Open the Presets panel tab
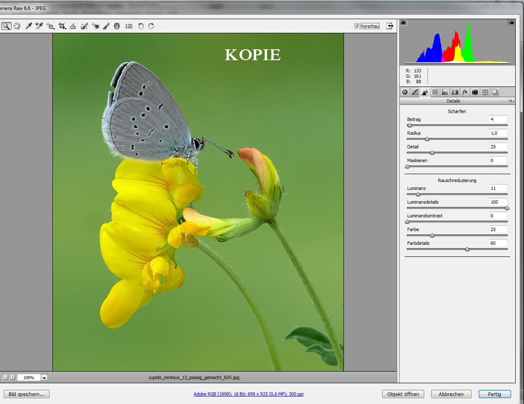The height and width of the screenshot is (404, 524). click(485, 92)
